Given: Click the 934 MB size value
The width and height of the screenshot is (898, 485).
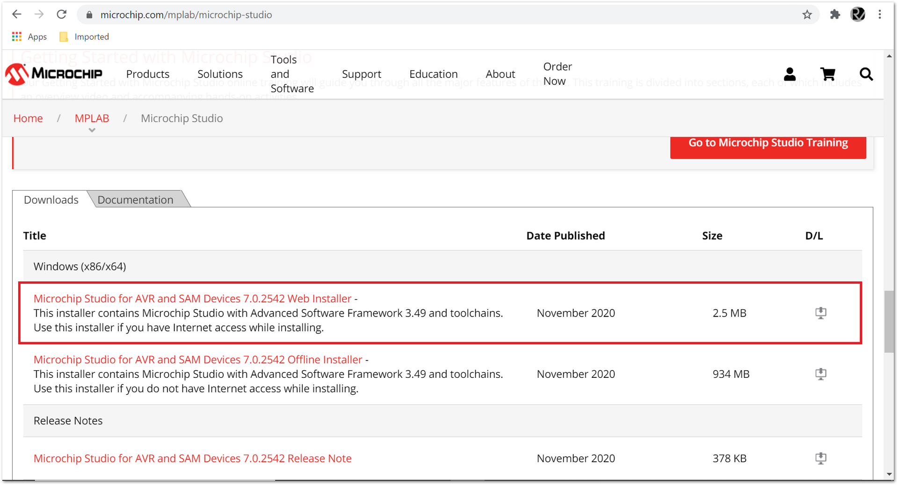Looking at the screenshot, I should [x=731, y=374].
